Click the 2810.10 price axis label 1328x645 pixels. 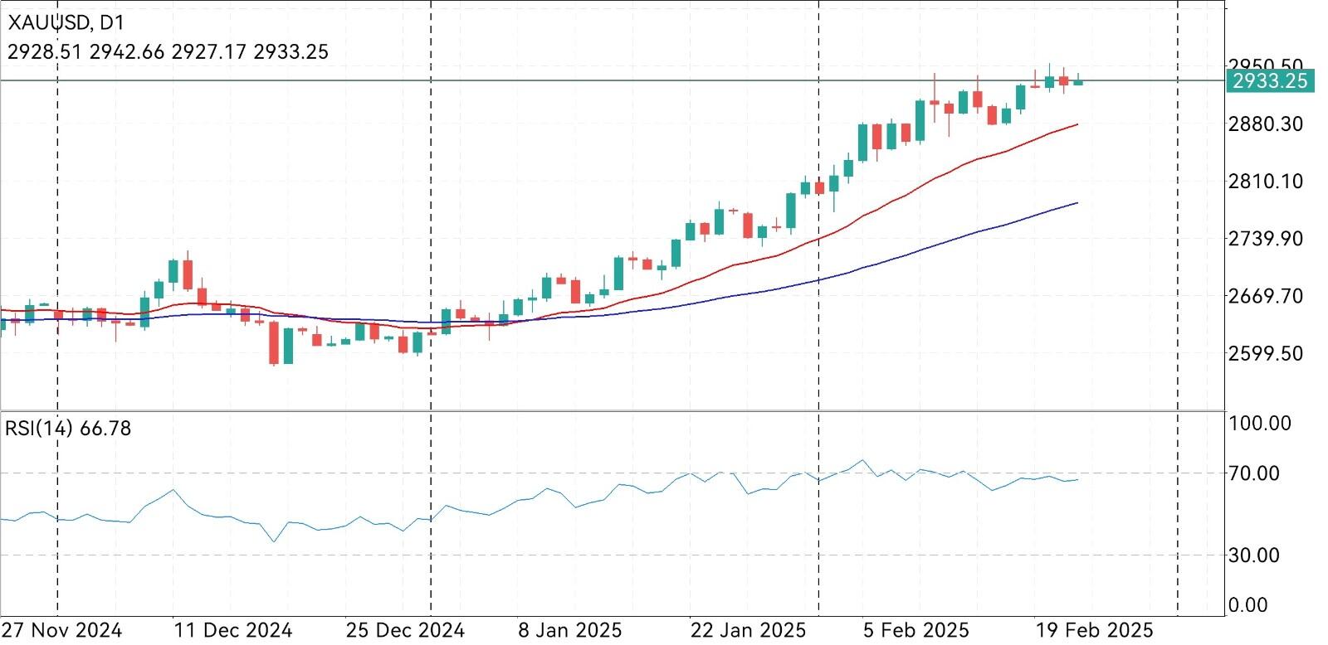(x=1266, y=181)
